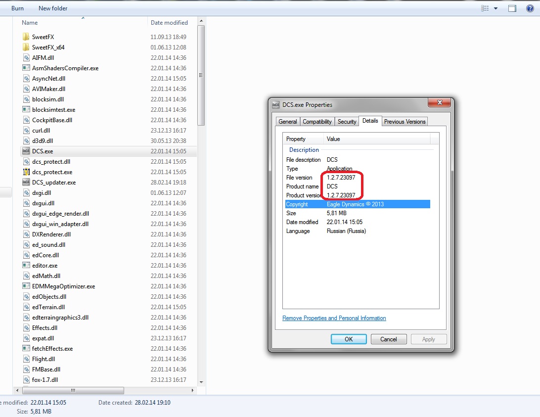Image resolution: width=540 pixels, height=417 pixels.
Task: Click the CockpitBase.dll file icon
Action: pyautogui.click(x=26, y=120)
